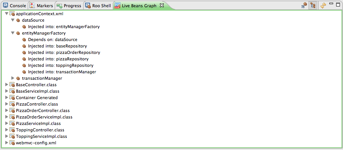Click the PizzaController.class file icon
This screenshot has width=343, height=150.
(12, 104)
